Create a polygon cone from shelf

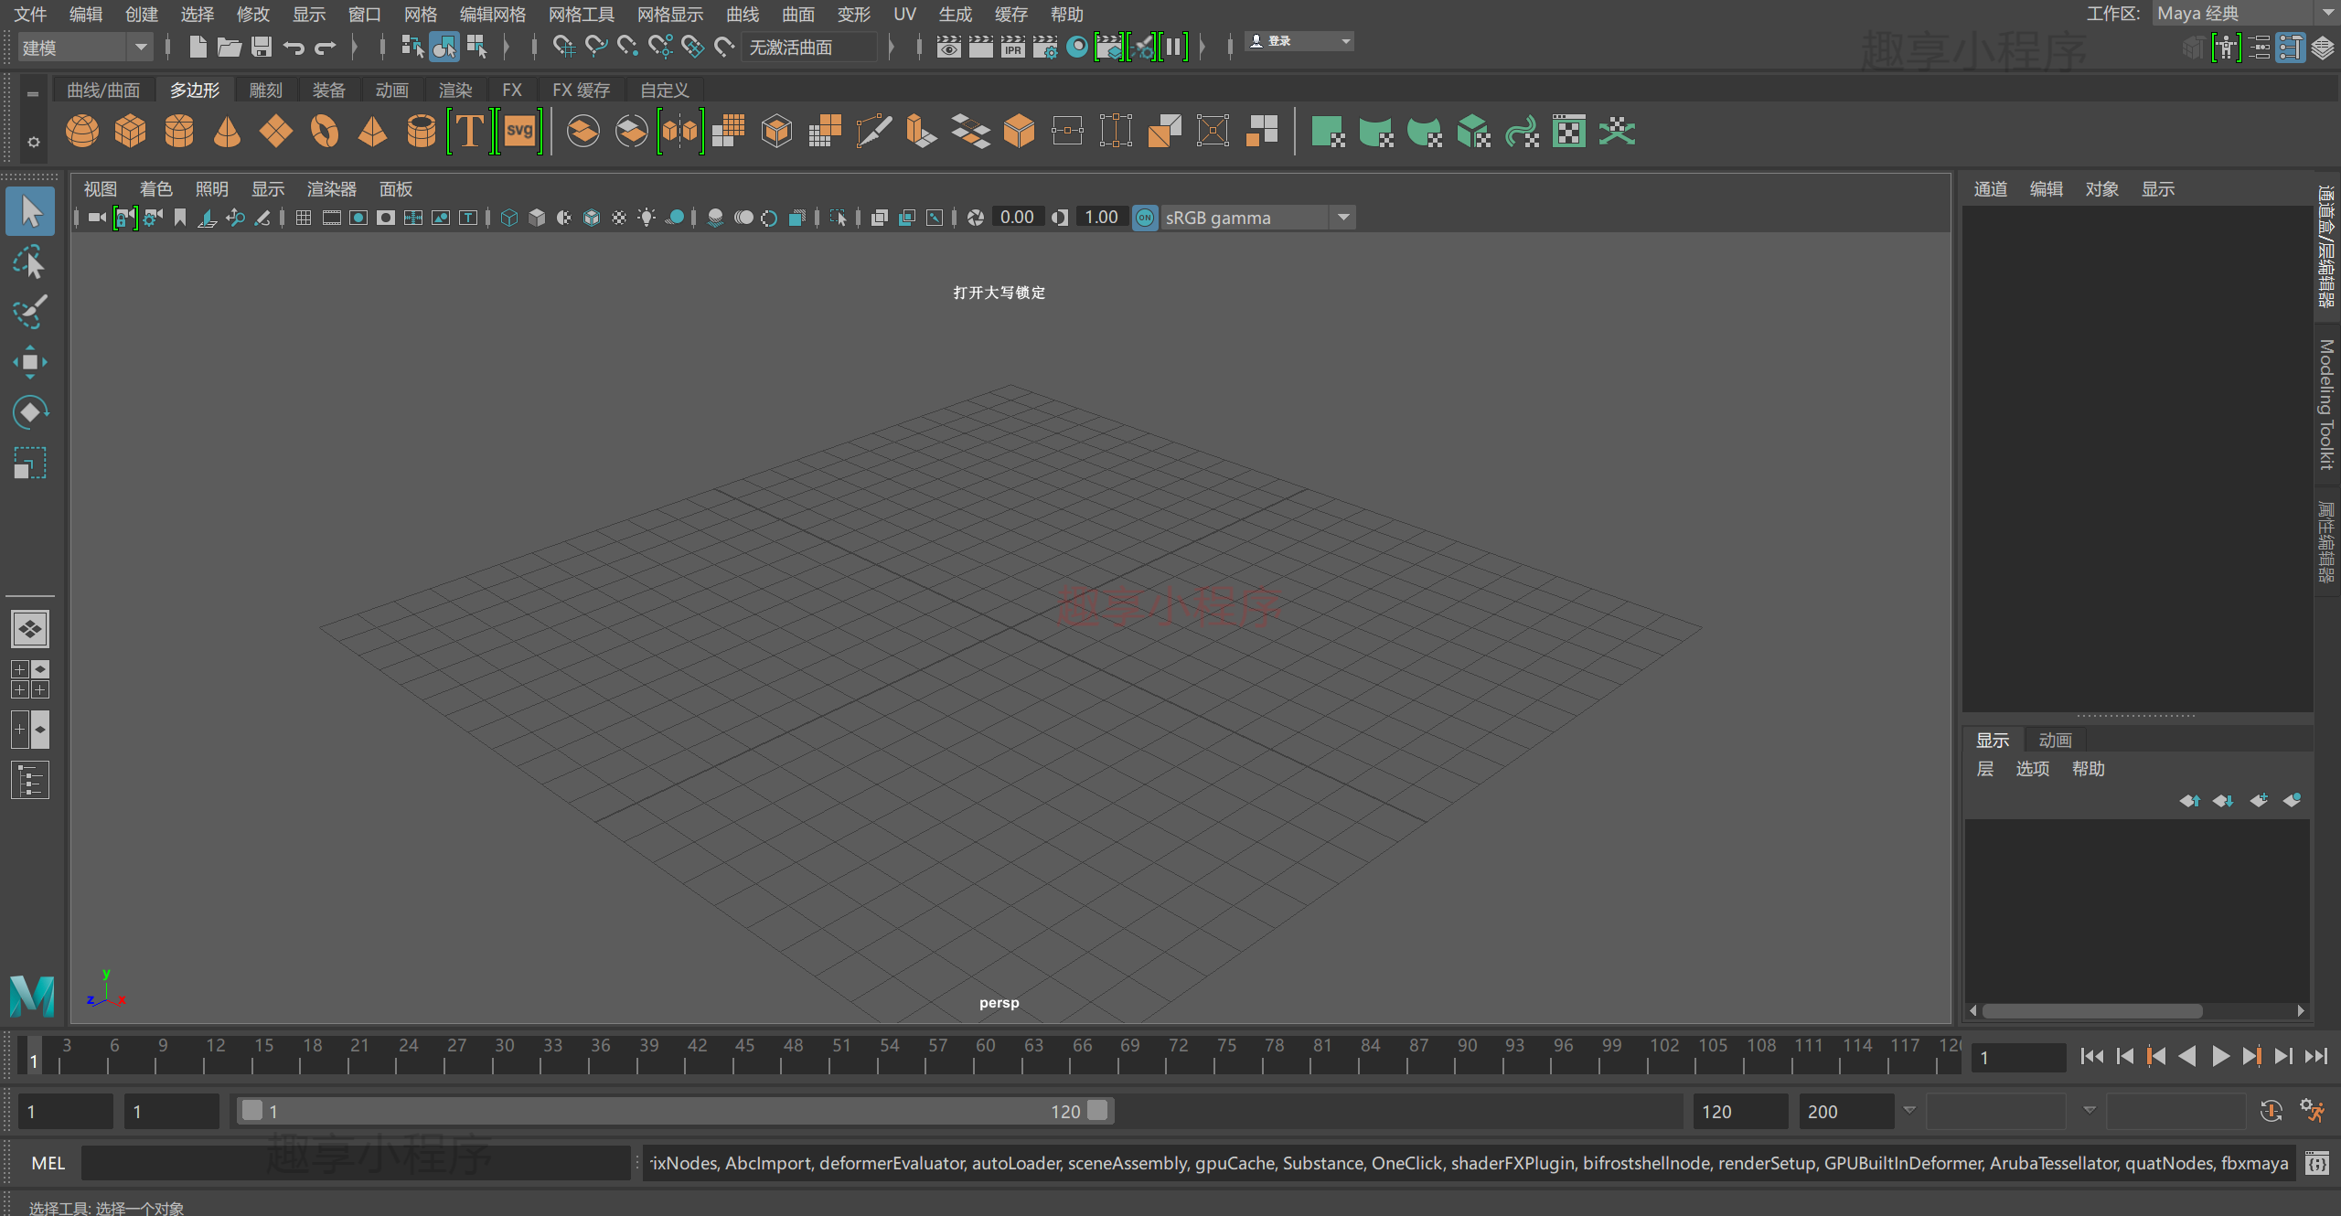227,131
